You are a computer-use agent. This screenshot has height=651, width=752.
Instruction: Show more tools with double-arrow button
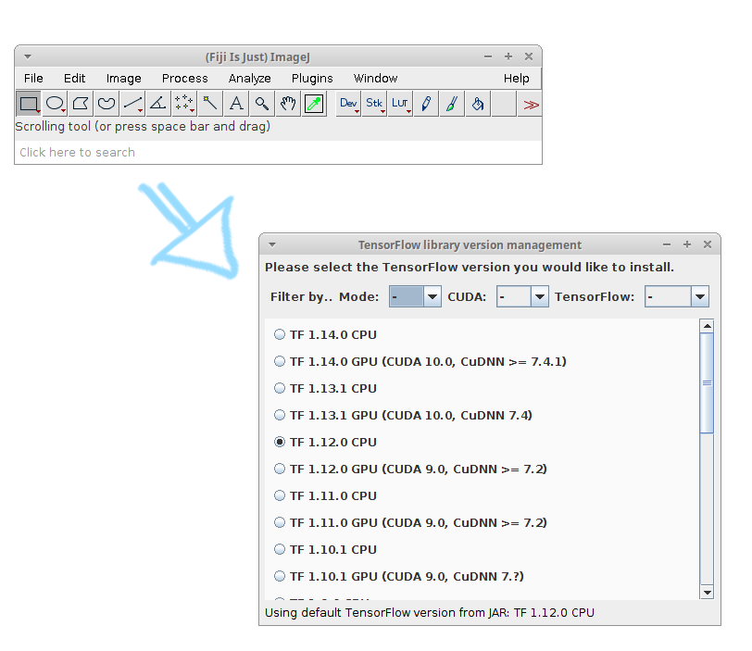click(530, 104)
